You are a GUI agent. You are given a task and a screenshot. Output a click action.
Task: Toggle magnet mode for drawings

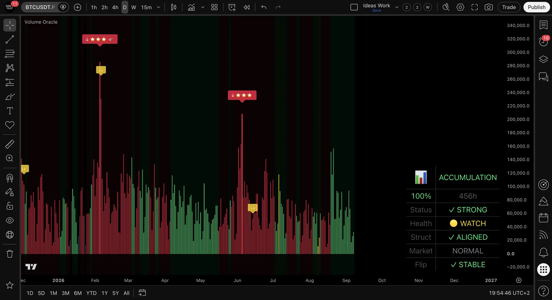pyautogui.click(x=10, y=178)
